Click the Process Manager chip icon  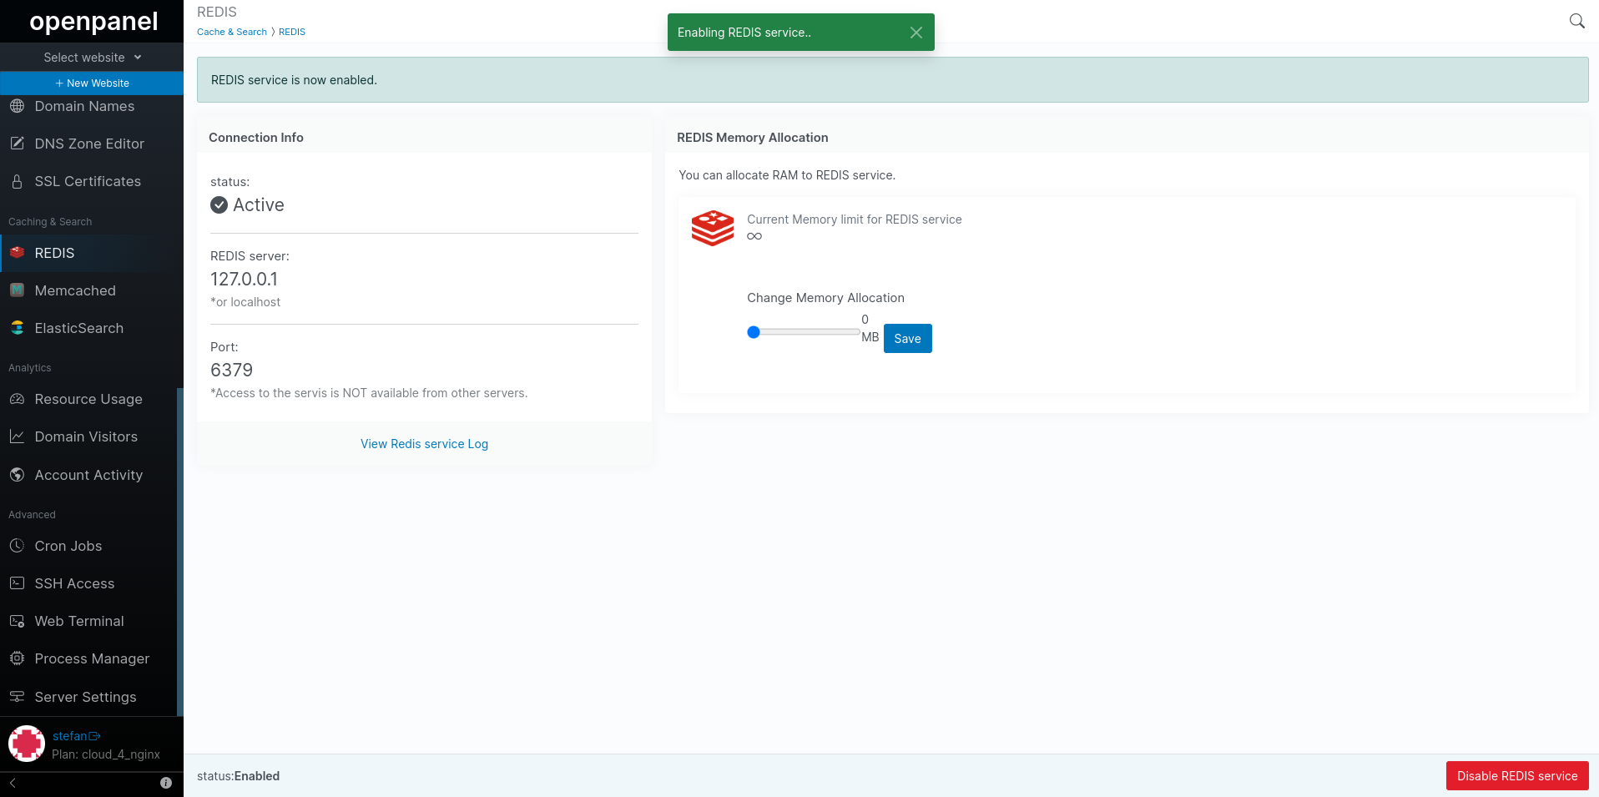(x=17, y=658)
